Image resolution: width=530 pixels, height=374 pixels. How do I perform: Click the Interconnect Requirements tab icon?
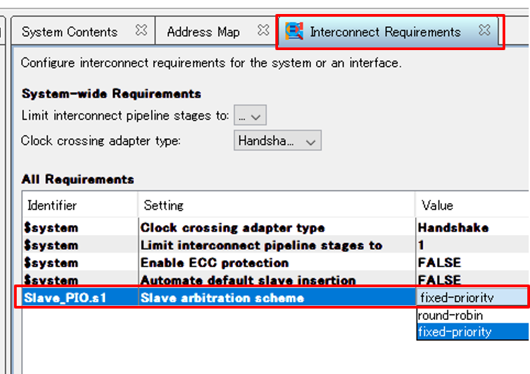[x=294, y=31]
